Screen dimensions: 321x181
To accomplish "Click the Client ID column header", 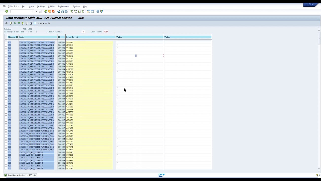I will pyautogui.click(x=13, y=37).
